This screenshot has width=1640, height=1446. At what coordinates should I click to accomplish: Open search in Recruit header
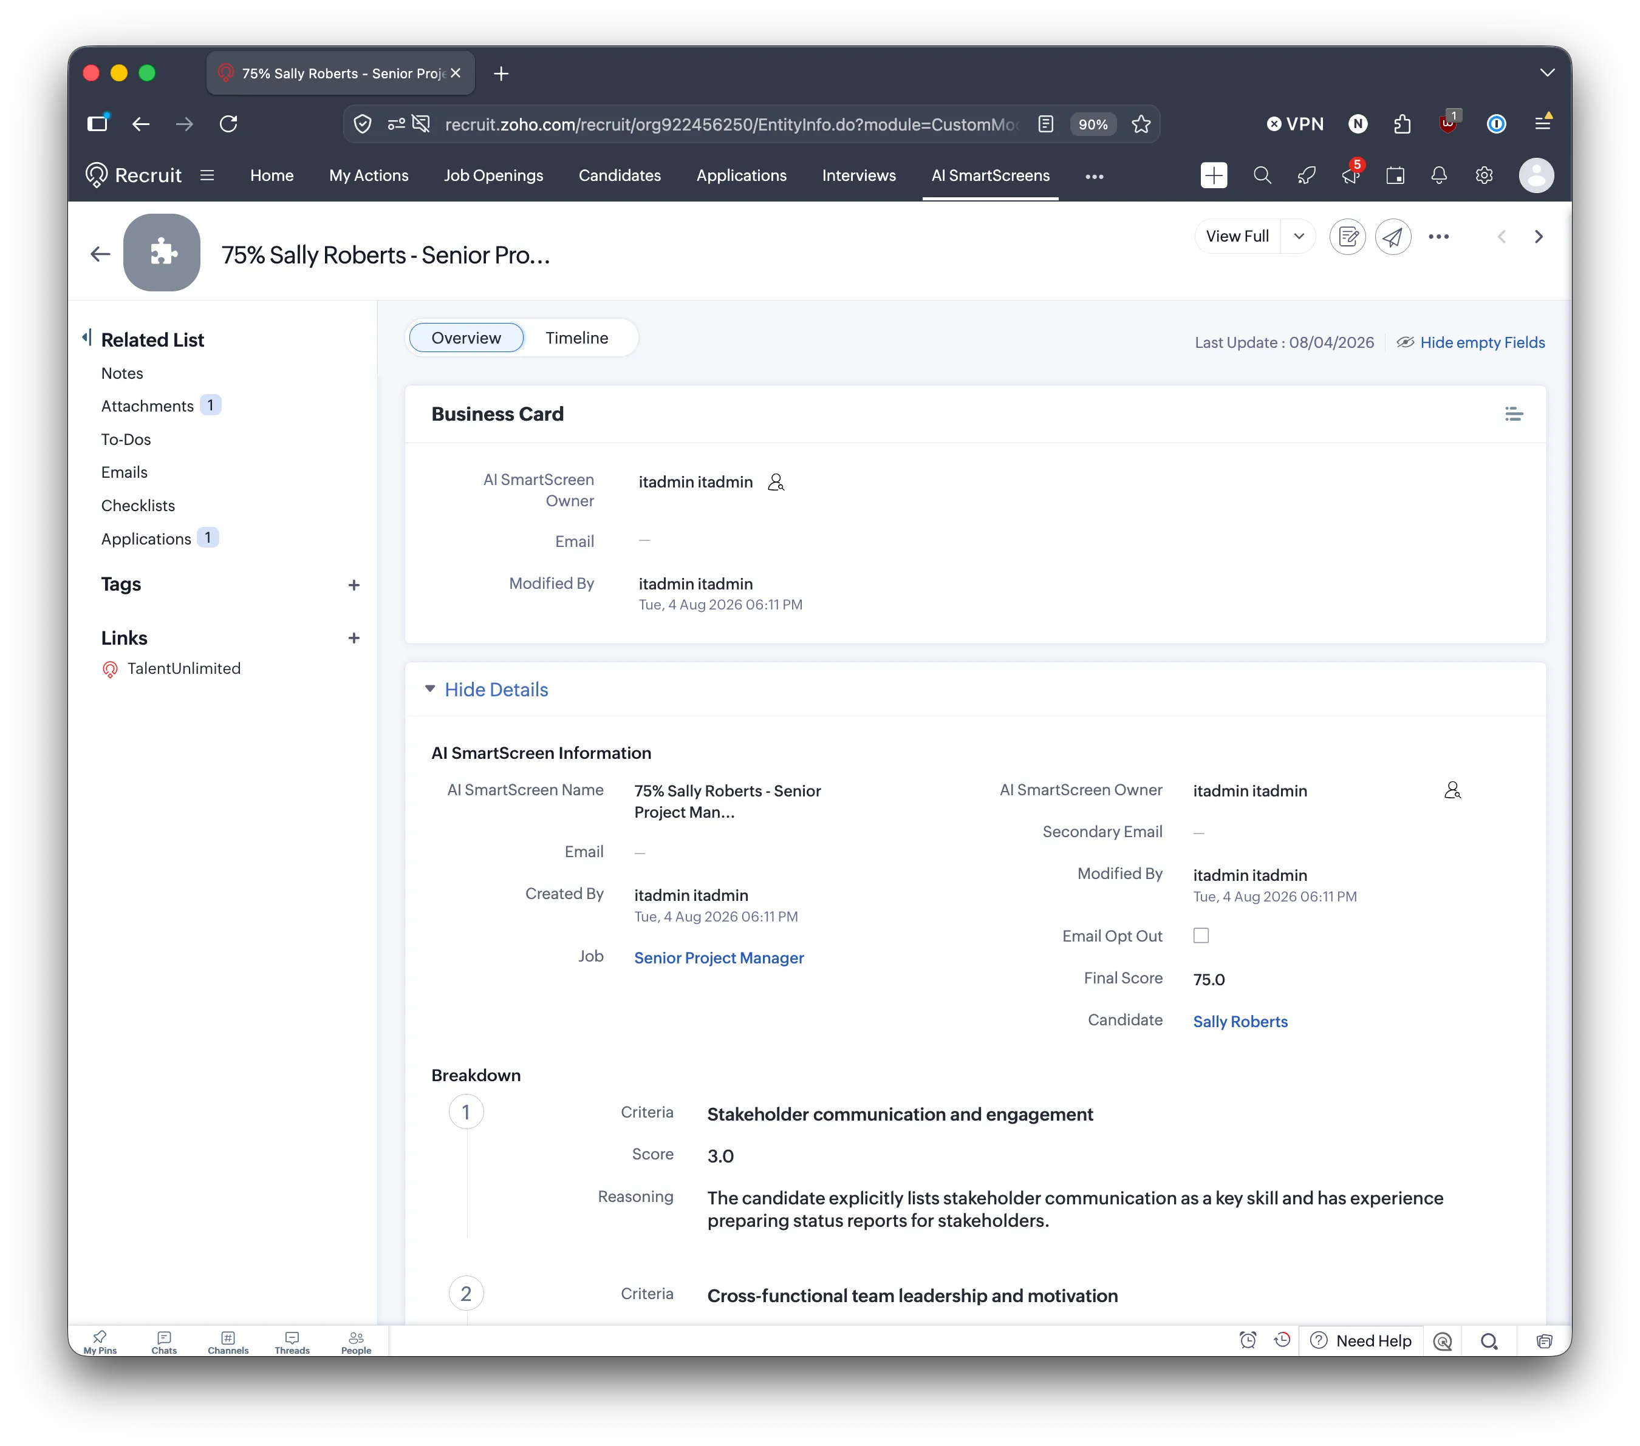tap(1262, 175)
